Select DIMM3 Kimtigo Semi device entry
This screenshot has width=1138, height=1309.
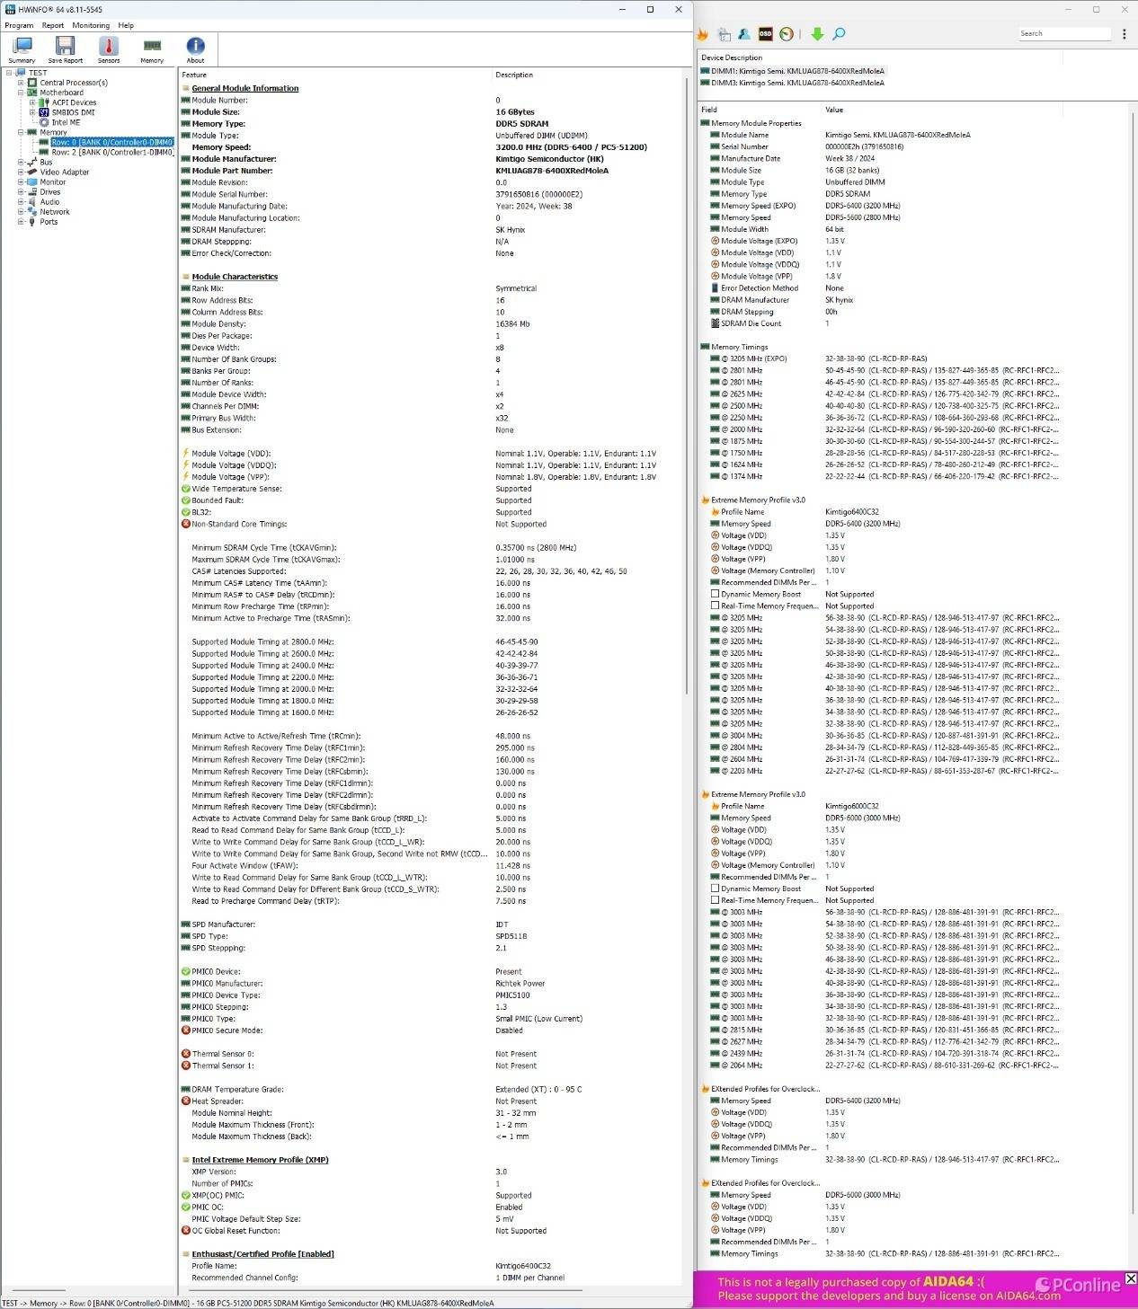(796, 83)
